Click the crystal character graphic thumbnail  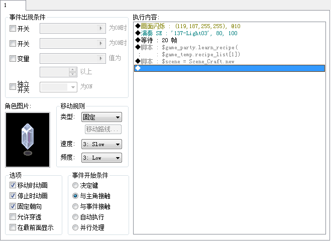pyautogui.click(x=28, y=140)
